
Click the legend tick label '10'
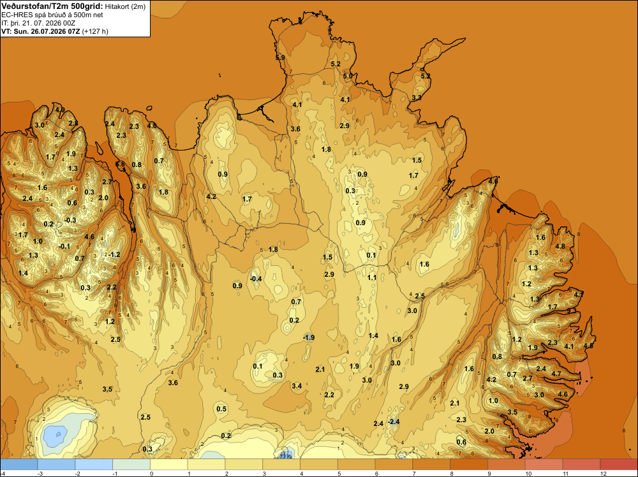[x=528, y=473]
